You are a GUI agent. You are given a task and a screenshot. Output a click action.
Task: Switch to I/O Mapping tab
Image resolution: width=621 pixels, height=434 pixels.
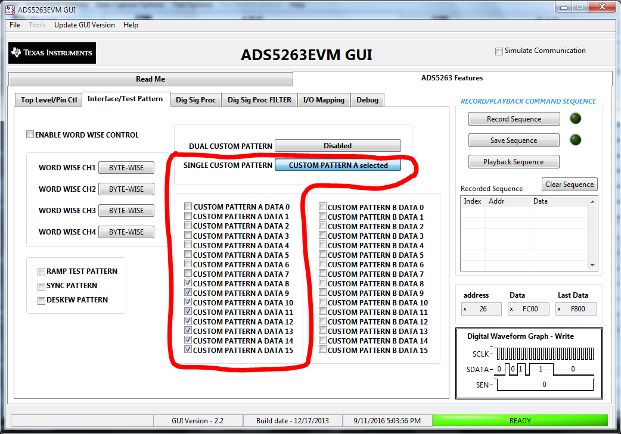(324, 100)
